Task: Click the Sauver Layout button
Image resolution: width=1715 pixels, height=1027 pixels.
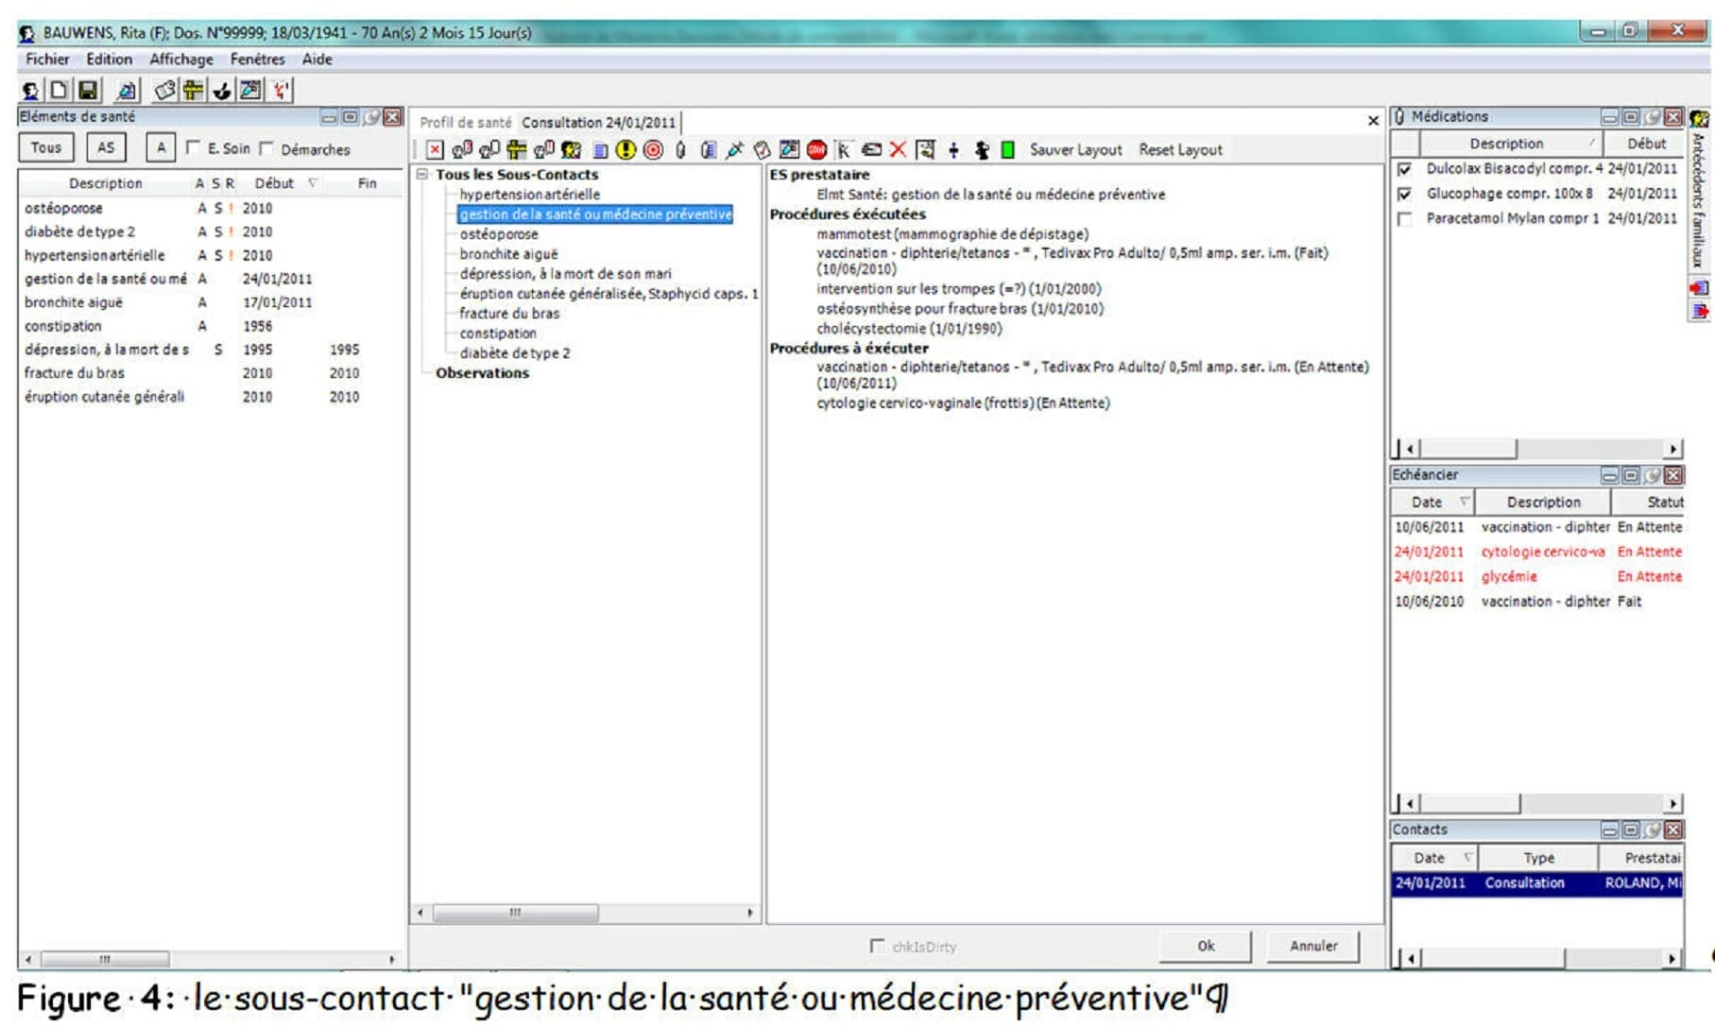Action: [x=1075, y=149]
